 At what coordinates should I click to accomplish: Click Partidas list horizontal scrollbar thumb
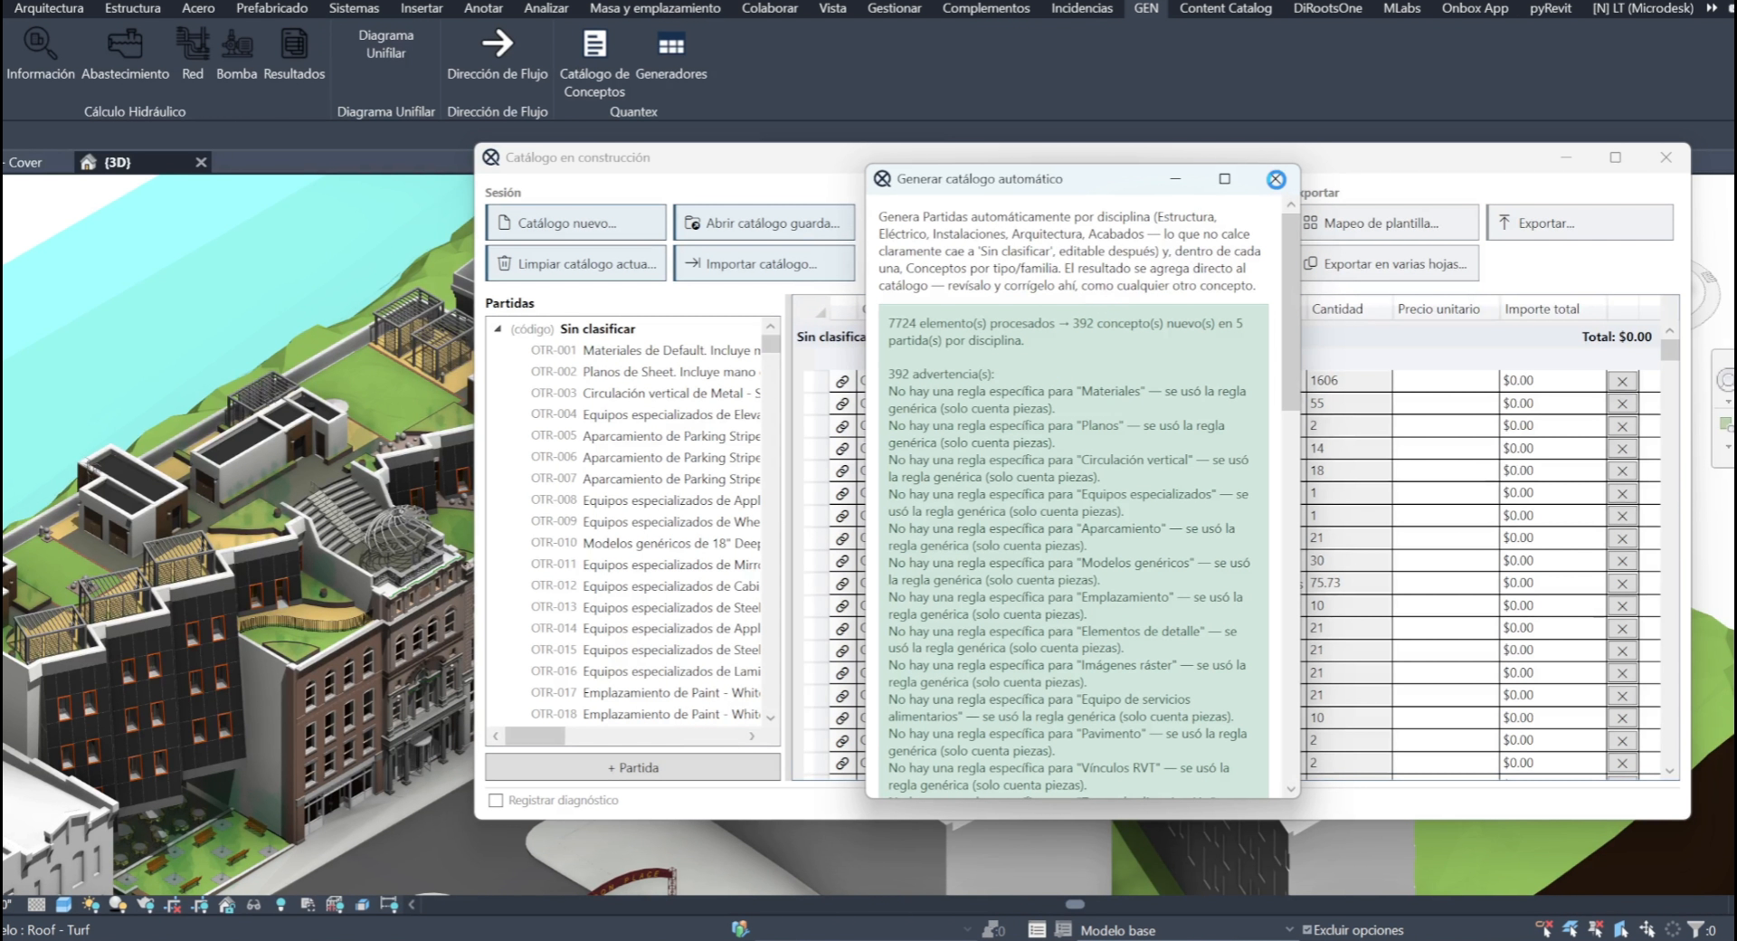point(535,737)
